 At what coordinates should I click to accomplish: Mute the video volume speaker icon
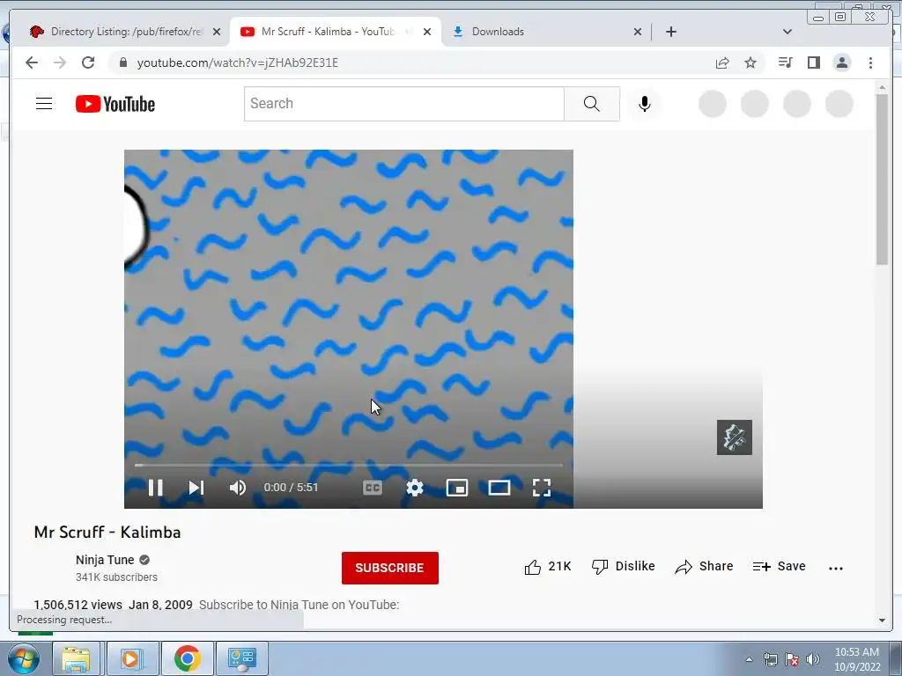click(x=238, y=488)
